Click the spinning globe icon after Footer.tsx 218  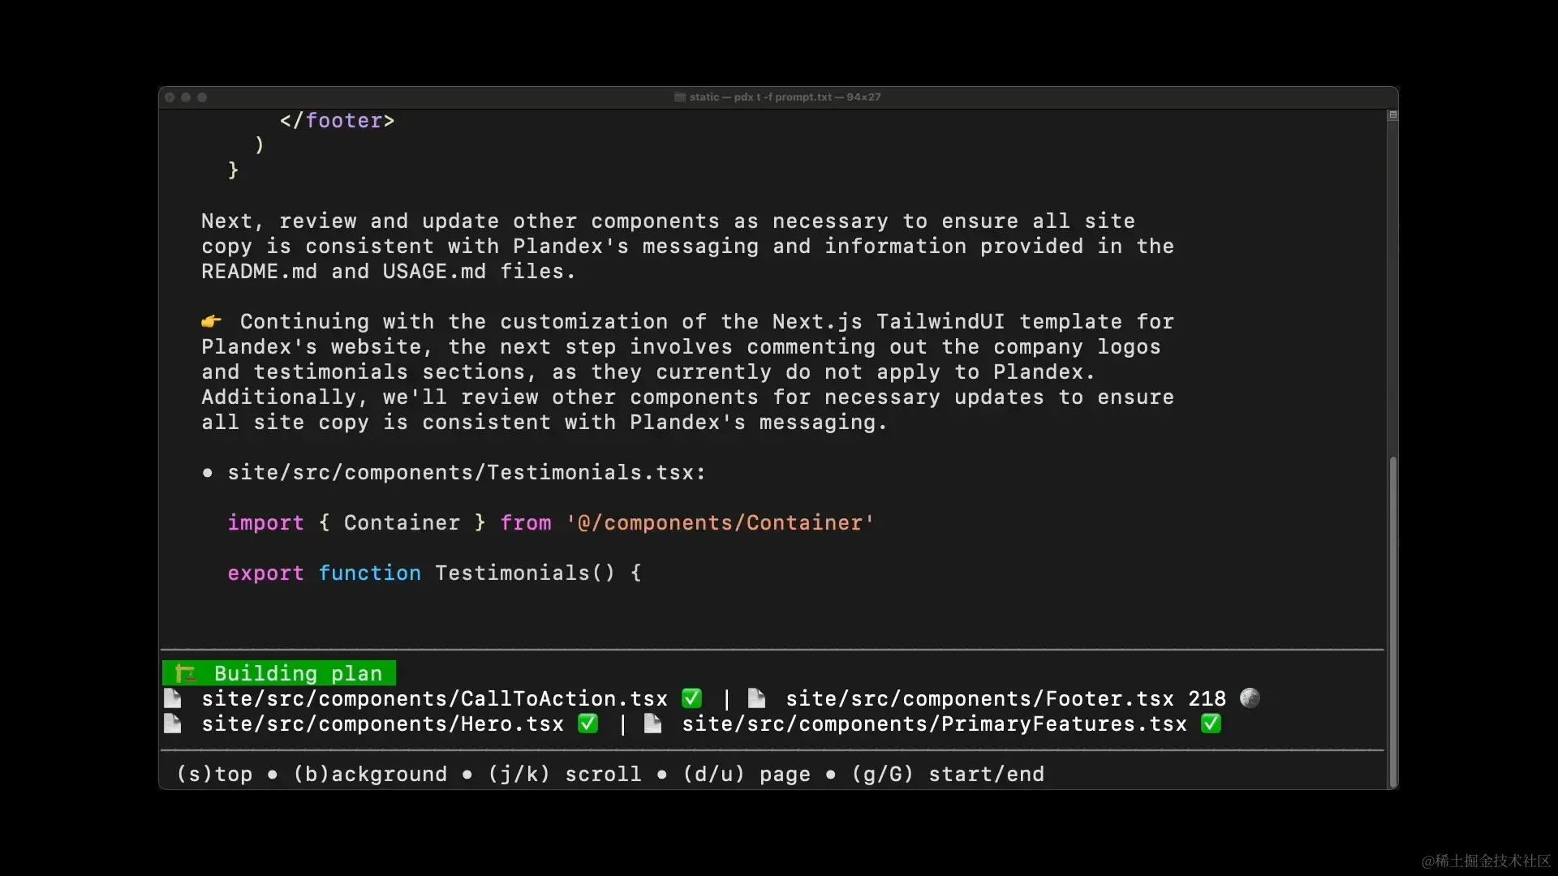1250,698
